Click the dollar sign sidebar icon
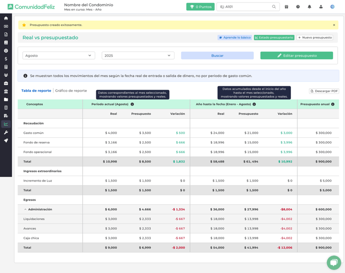345x273 pixels. coord(6,59)
